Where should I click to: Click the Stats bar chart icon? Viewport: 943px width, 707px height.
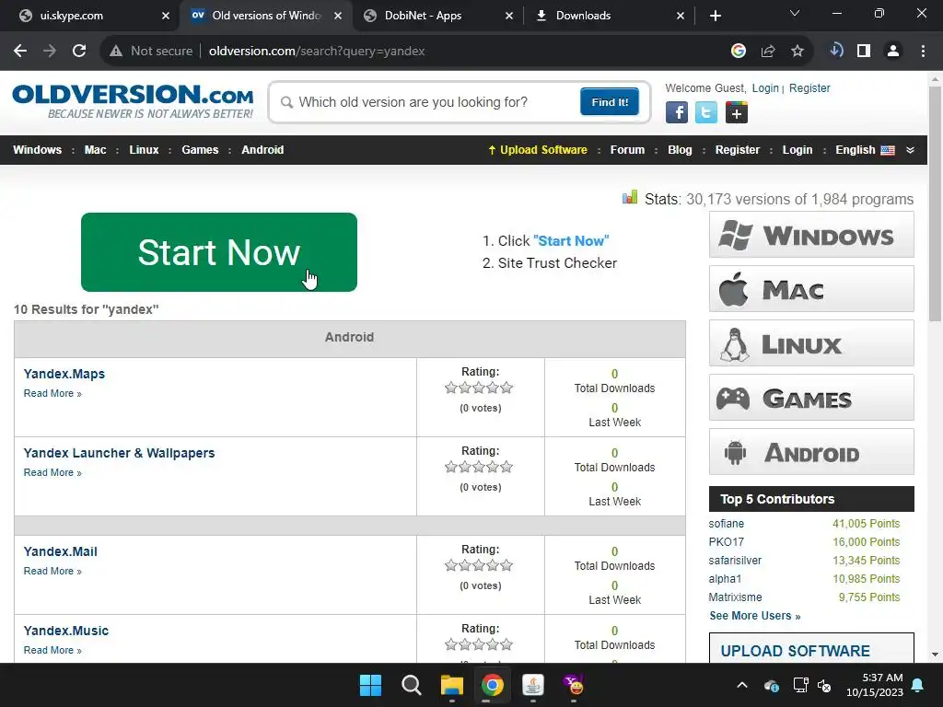click(630, 197)
